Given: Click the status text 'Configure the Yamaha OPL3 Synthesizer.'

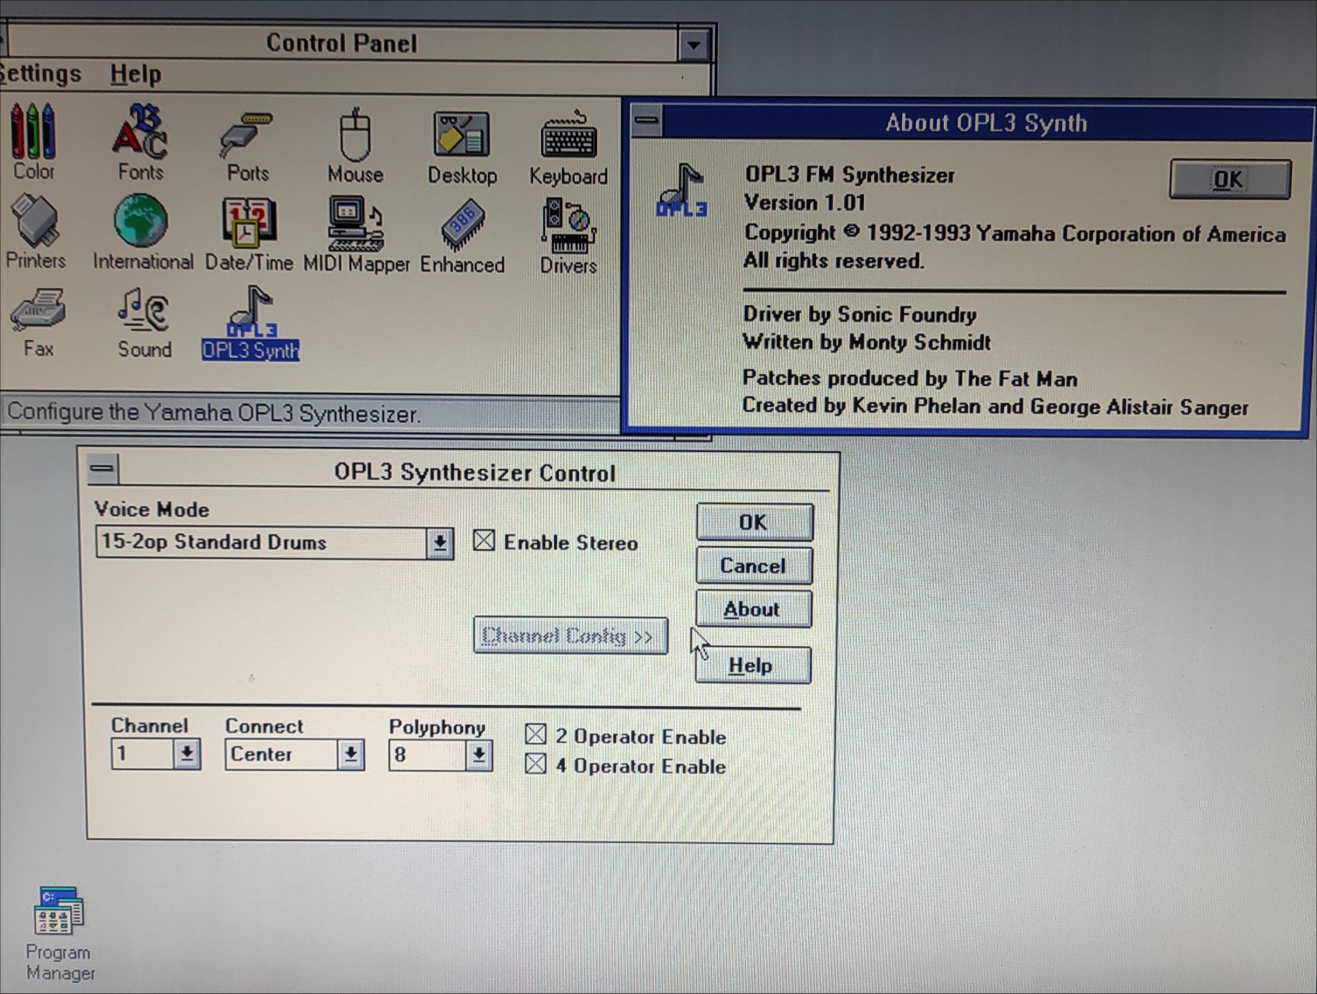Looking at the screenshot, I should click(x=214, y=412).
